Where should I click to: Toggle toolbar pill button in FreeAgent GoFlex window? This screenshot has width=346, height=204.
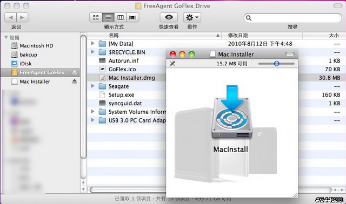pyautogui.click(x=337, y=6)
